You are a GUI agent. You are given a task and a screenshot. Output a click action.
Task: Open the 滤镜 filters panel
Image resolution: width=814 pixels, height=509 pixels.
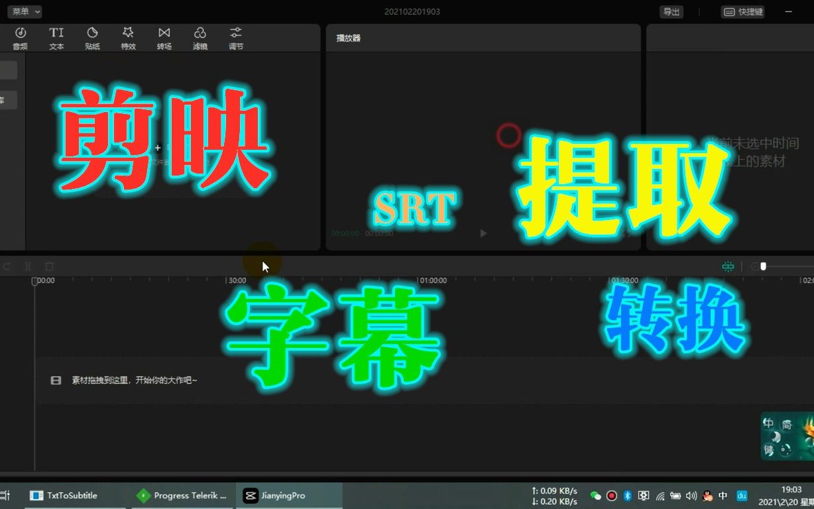click(200, 37)
